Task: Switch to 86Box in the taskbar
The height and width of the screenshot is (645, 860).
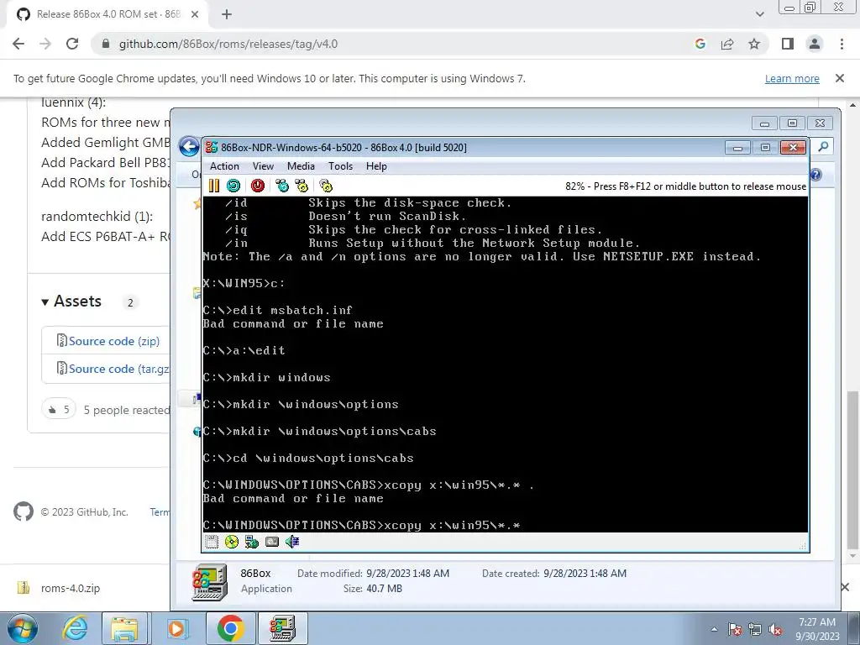Action: (282, 628)
